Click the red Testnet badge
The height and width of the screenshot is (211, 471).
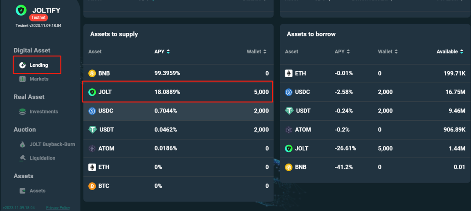tap(38, 18)
